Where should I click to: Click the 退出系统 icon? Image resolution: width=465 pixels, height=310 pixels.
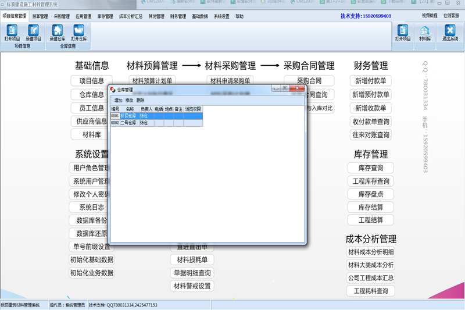pos(450,33)
